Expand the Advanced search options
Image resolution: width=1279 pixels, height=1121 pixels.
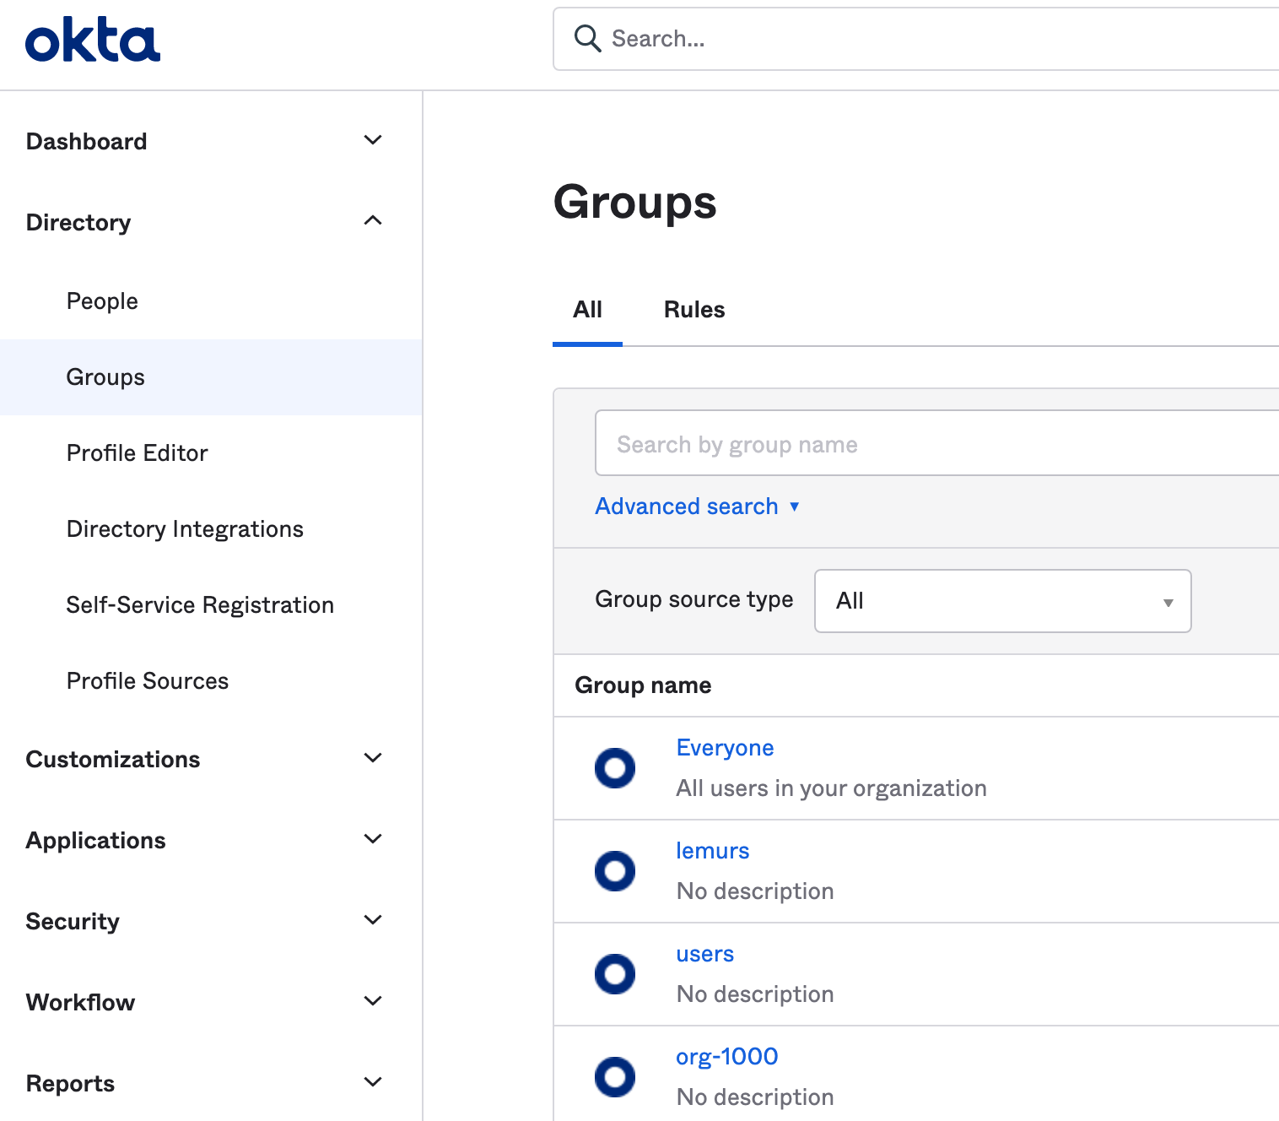pos(697,506)
